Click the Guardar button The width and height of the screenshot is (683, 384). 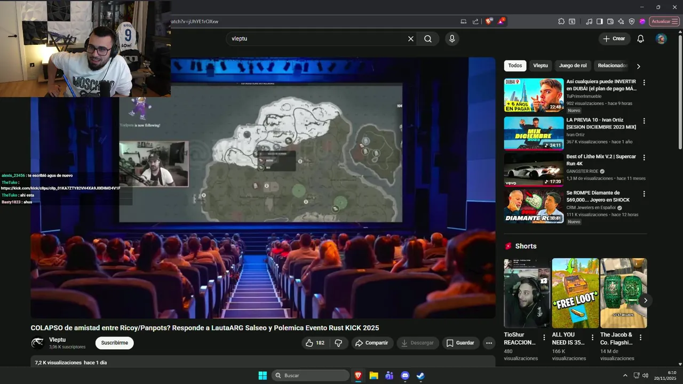pyautogui.click(x=460, y=343)
